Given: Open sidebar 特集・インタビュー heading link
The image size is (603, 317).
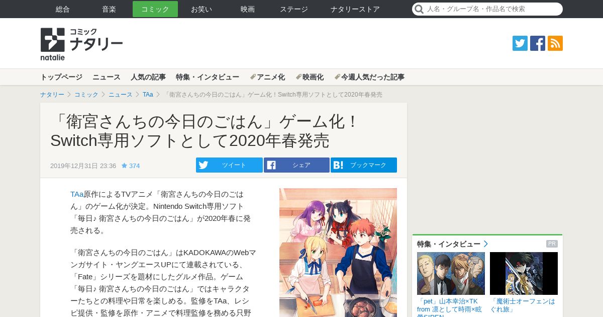Looking at the screenshot, I should (x=449, y=244).
